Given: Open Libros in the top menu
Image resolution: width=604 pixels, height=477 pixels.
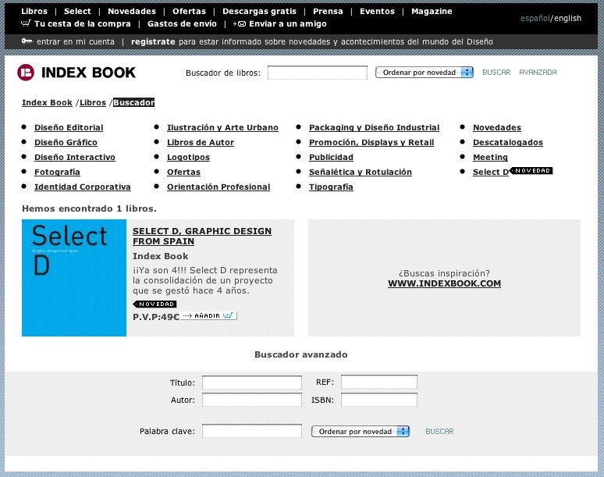Looking at the screenshot, I should pyautogui.click(x=34, y=11).
